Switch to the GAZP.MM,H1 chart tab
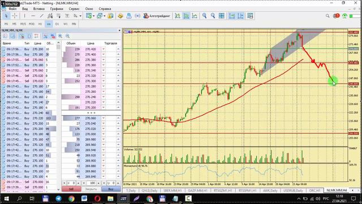This screenshot has height=204, width=362. [197, 190]
